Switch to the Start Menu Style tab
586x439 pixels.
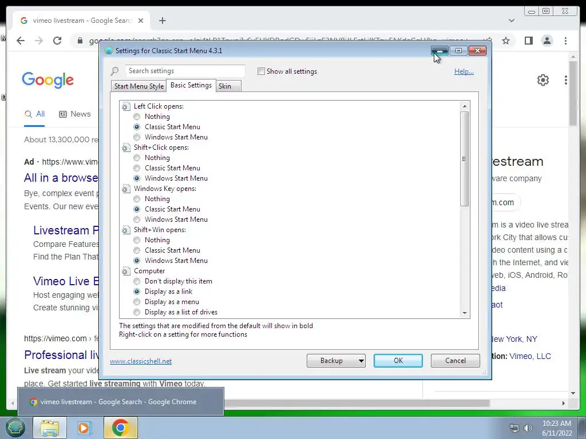click(x=138, y=86)
